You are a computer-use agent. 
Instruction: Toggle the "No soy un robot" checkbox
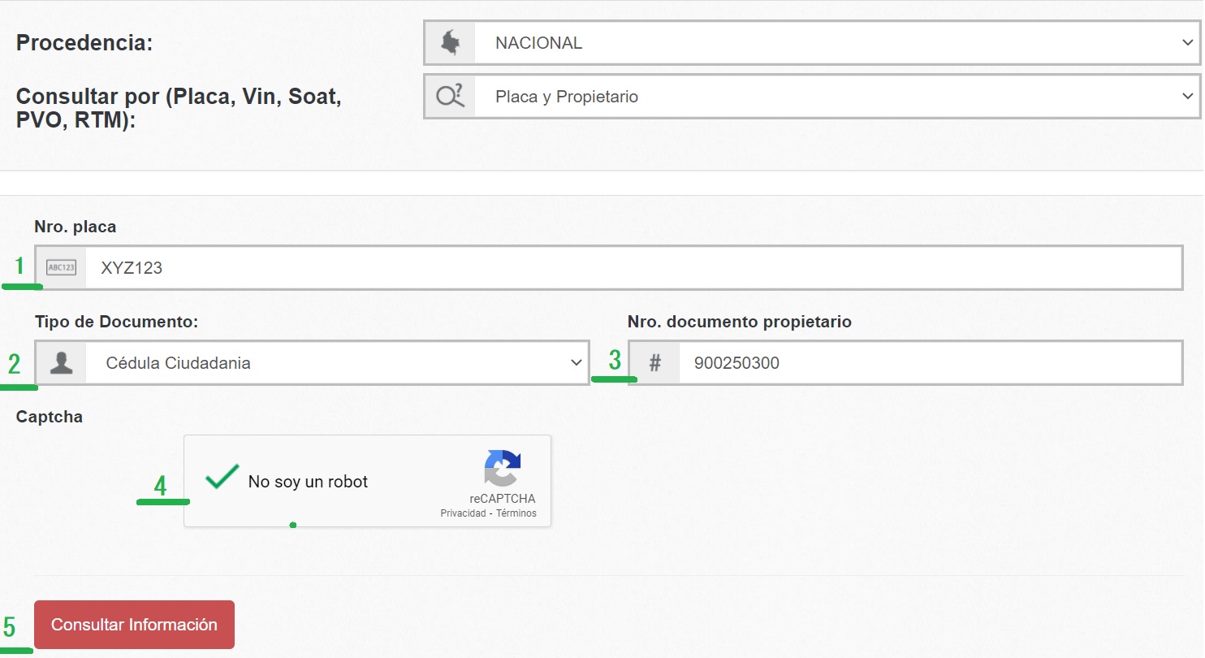point(222,478)
